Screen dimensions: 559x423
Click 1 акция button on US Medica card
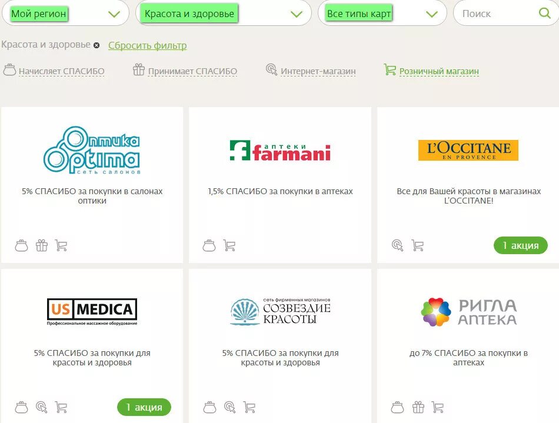tap(144, 407)
